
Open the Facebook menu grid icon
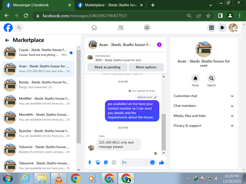212,27
